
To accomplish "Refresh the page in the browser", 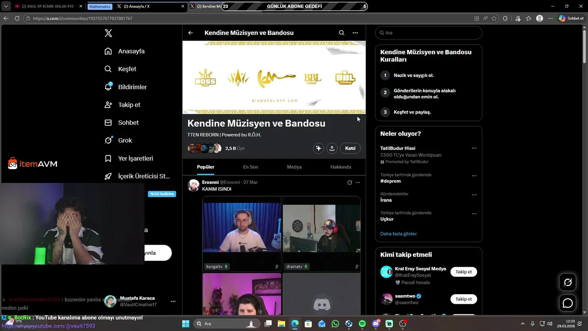I will (17, 18).
